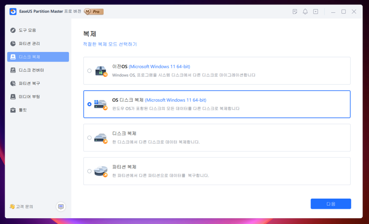Click the 툴킷 toolbox icon
This screenshot has width=369, height=224.
coord(13,110)
